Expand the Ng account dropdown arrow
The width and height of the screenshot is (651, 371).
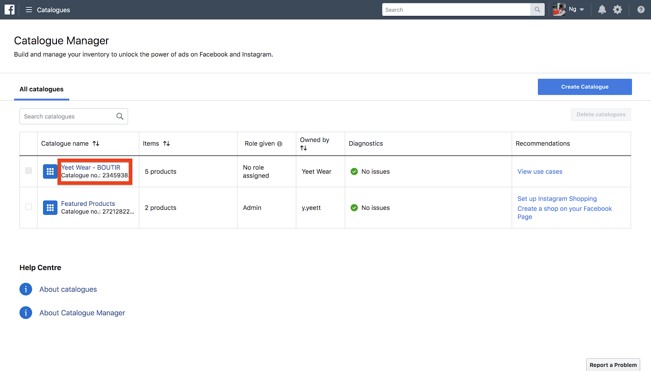(x=582, y=10)
